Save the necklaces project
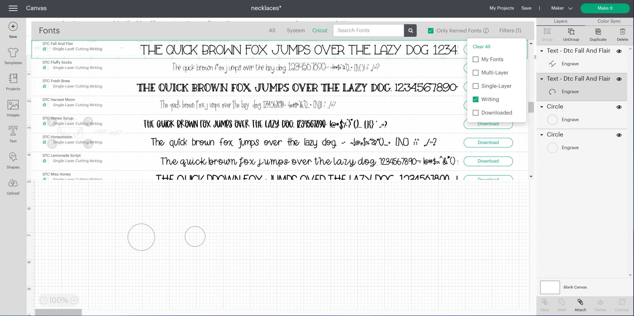The width and height of the screenshot is (634, 316). (526, 8)
